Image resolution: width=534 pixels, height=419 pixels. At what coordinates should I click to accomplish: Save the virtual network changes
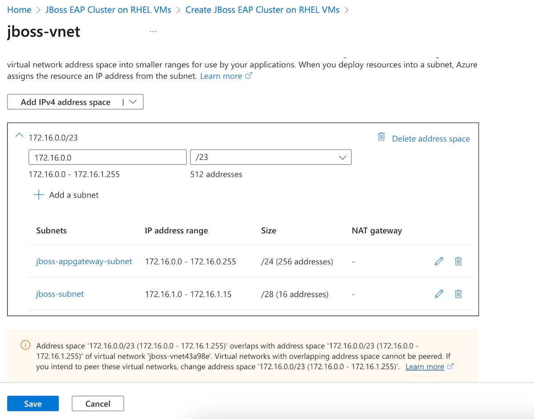click(x=33, y=403)
